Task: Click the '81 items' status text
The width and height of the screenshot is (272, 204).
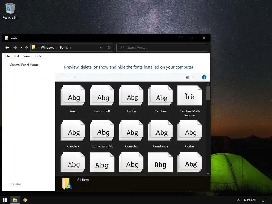Action: [84, 180]
